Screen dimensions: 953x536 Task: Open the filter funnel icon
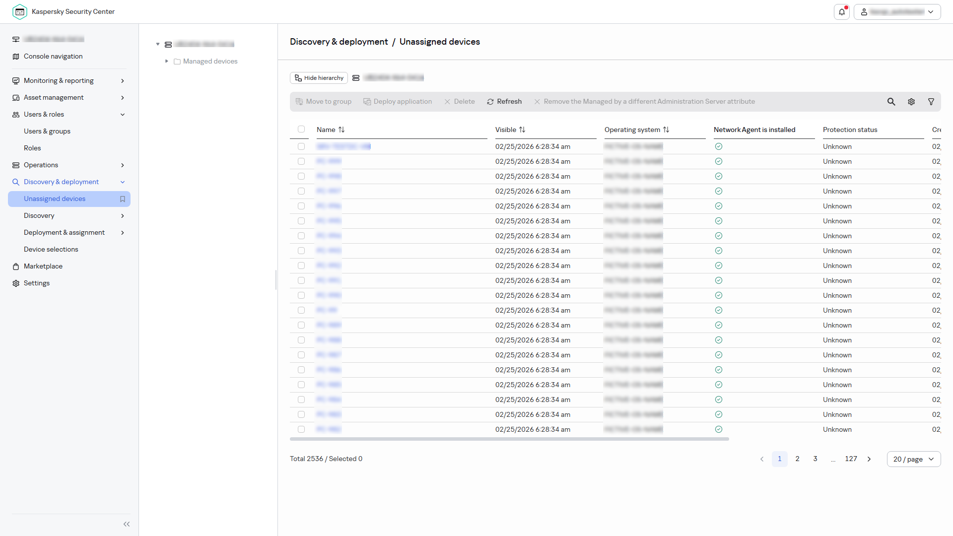(931, 102)
